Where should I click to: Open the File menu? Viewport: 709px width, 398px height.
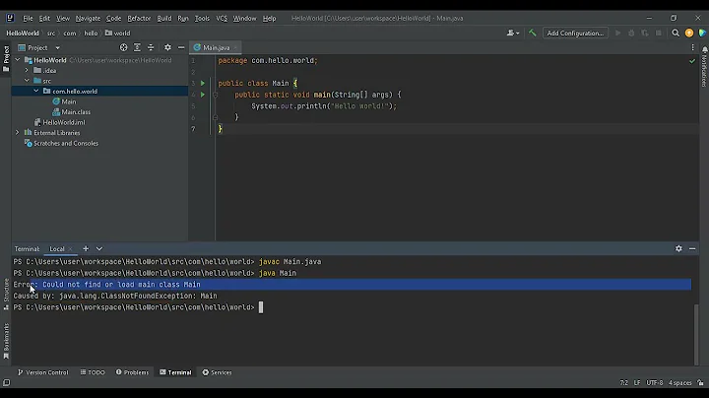(x=28, y=19)
